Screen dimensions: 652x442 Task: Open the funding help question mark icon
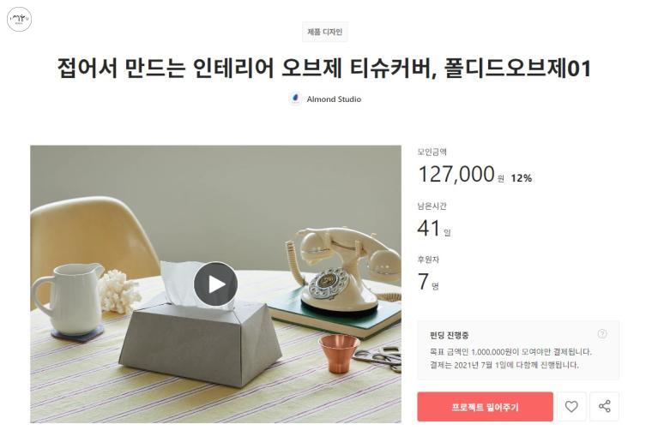point(602,334)
